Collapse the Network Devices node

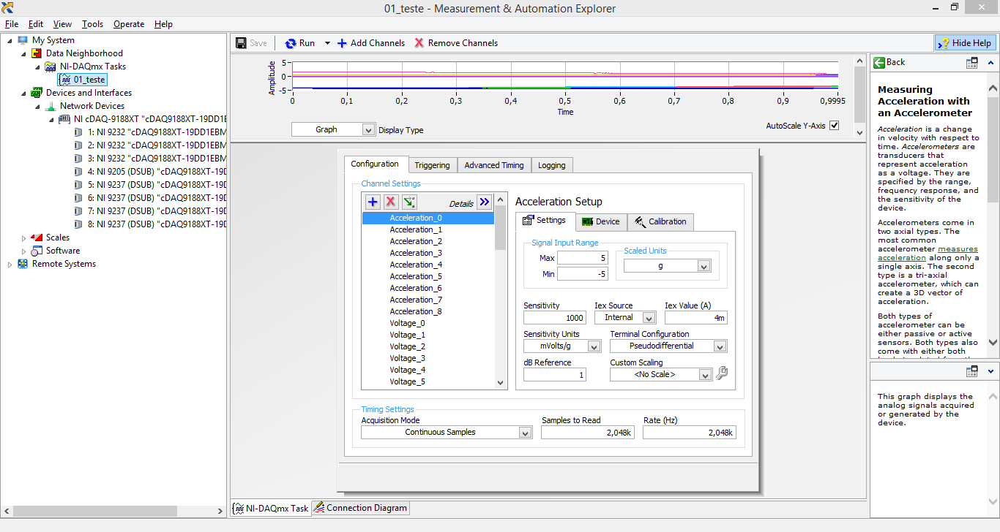click(x=37, y=107)
